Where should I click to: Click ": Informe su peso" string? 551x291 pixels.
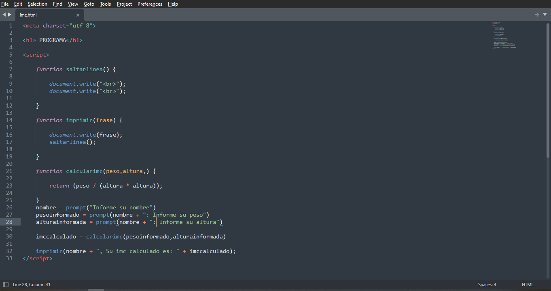point(174,215)
